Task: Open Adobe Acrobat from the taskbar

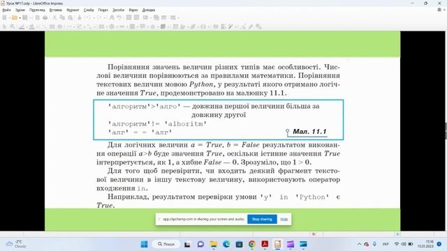Action: 265,244
